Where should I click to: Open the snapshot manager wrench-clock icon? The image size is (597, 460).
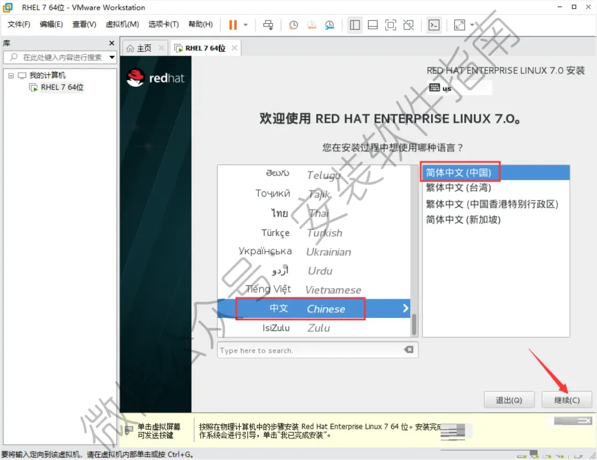(x=329, y=25)
